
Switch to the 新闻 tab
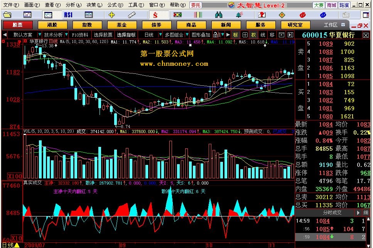click(x=226, y=25)
